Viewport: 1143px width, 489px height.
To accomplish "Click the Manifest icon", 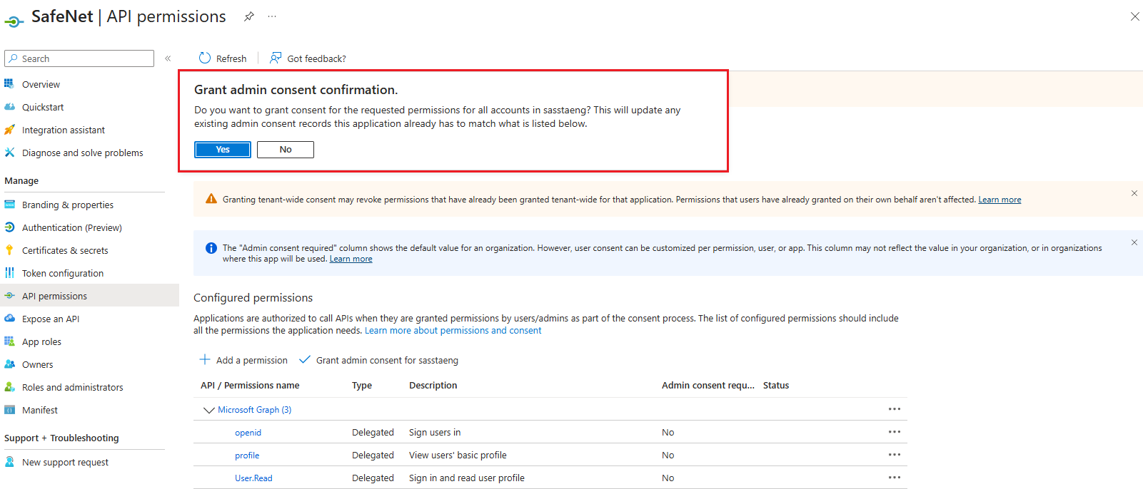I will [x=9, y=410].
